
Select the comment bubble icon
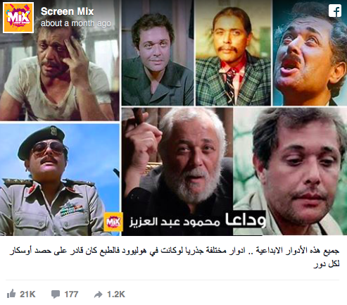click(x=56, y=294)
